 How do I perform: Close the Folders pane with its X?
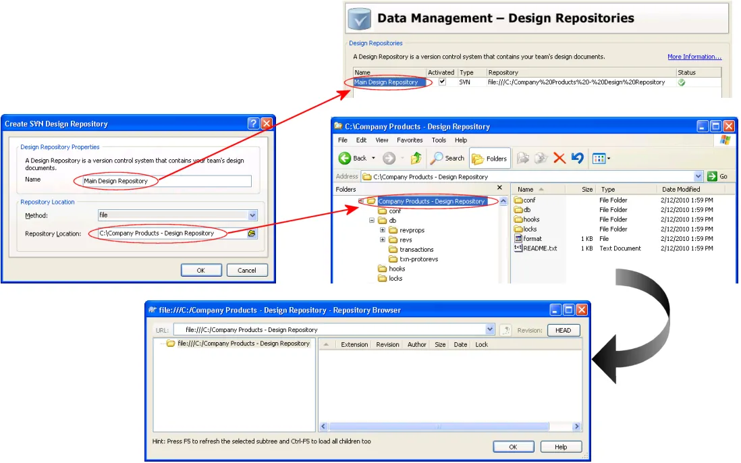[499, 188]
